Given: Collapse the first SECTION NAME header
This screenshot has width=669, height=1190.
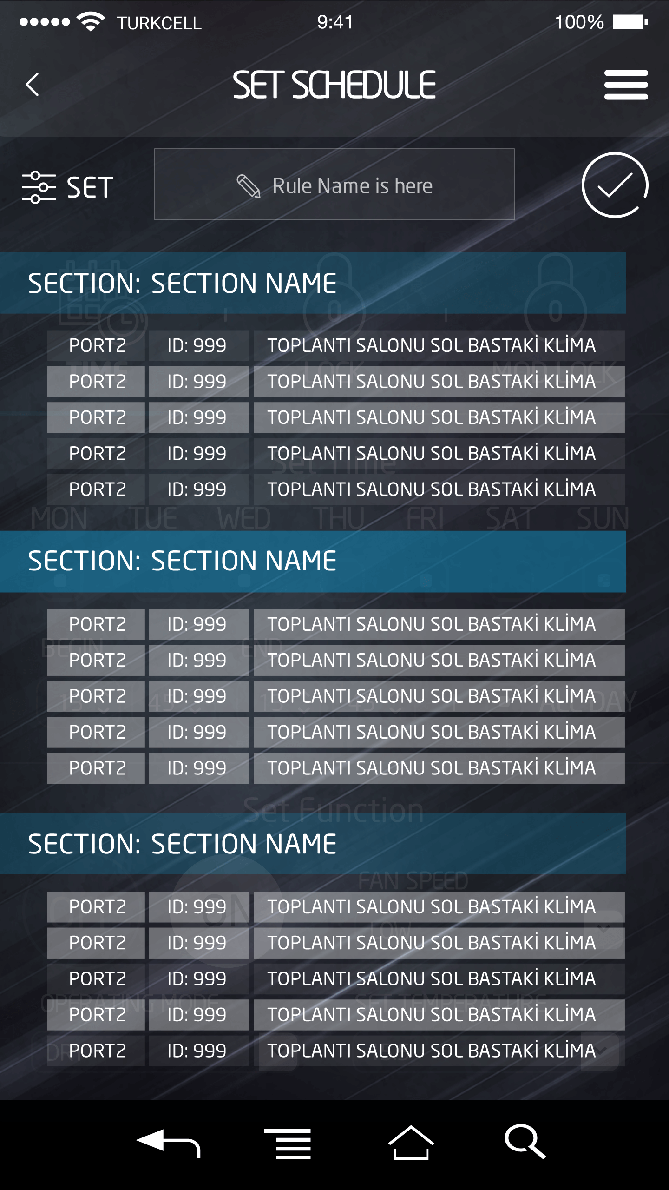Looking at the screenshot, I should [313, 283].
